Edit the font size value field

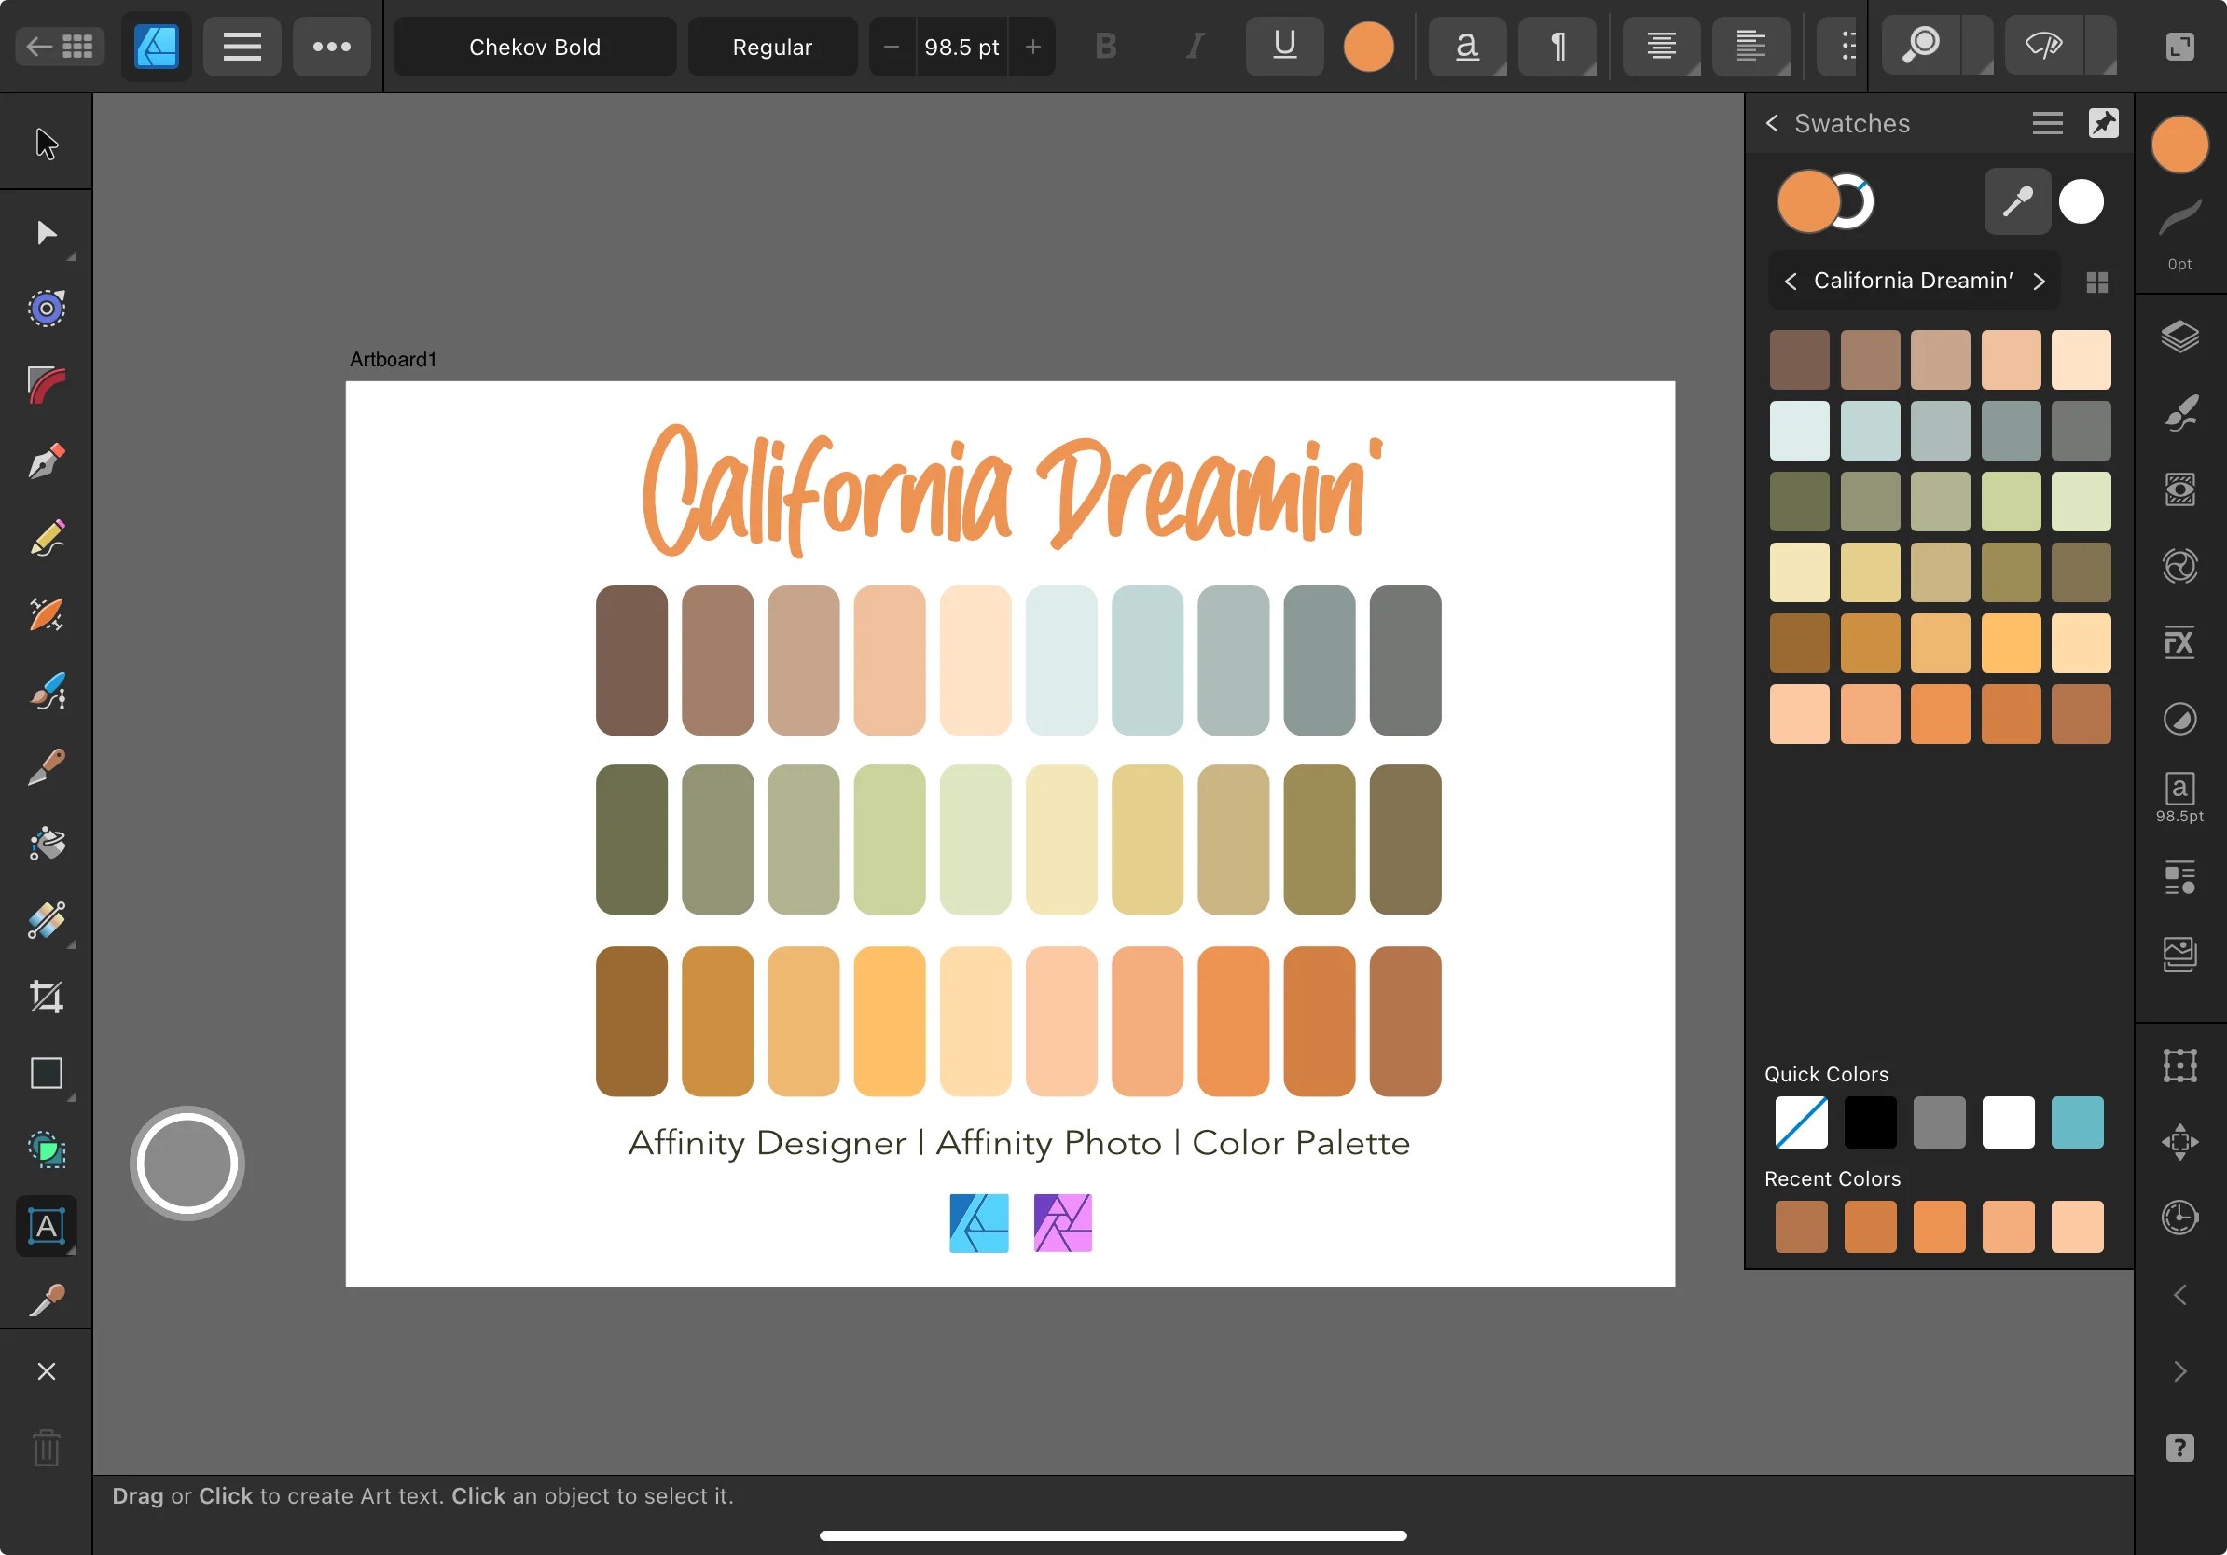(x=961, y=46)
